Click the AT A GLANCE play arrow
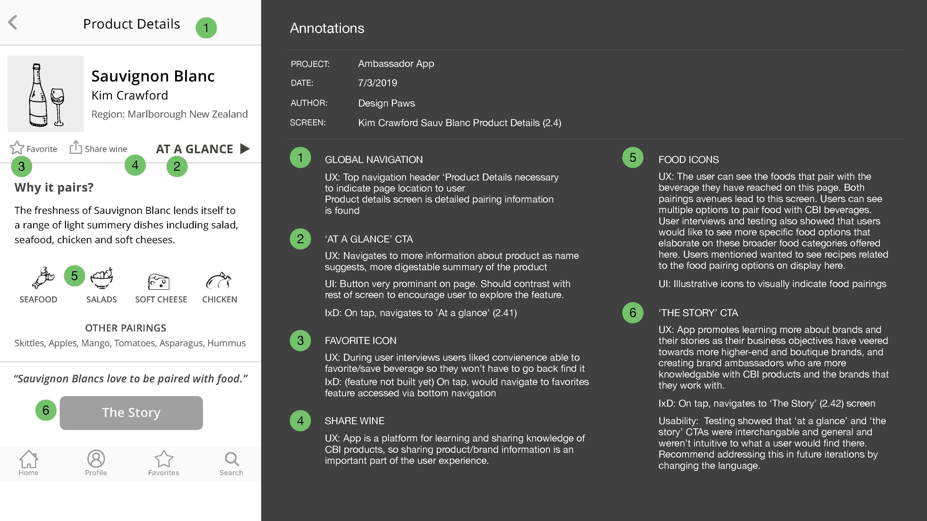 point(245,148)
